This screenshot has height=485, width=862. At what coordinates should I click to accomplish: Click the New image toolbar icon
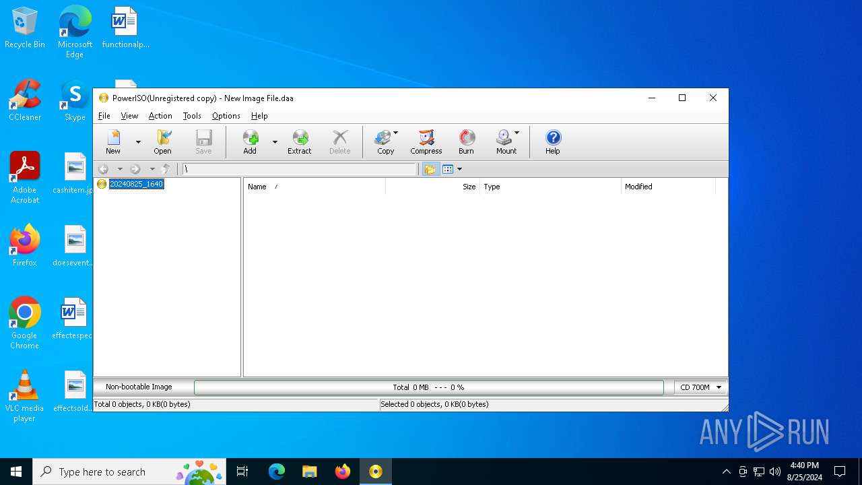(113, 142)
